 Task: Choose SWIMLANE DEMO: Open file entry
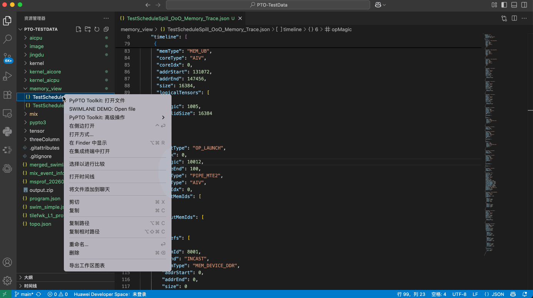117,109
